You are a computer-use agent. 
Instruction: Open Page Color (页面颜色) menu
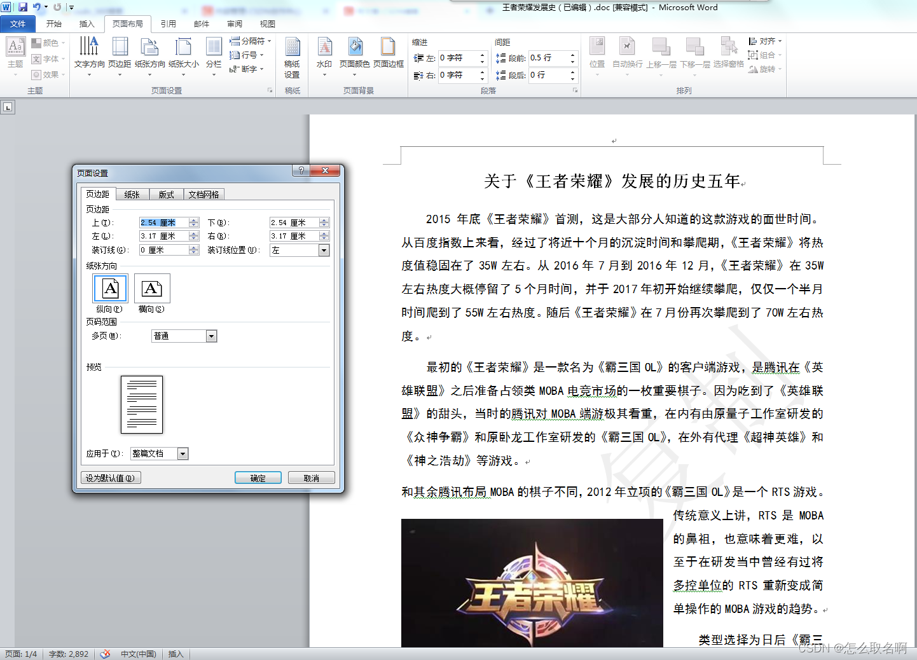point(354,57)
